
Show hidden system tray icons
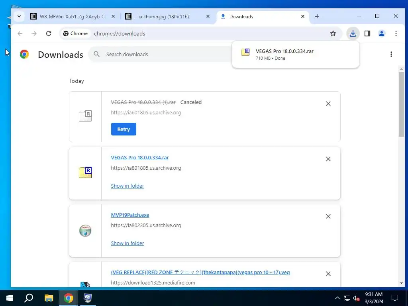pos(337,298)
